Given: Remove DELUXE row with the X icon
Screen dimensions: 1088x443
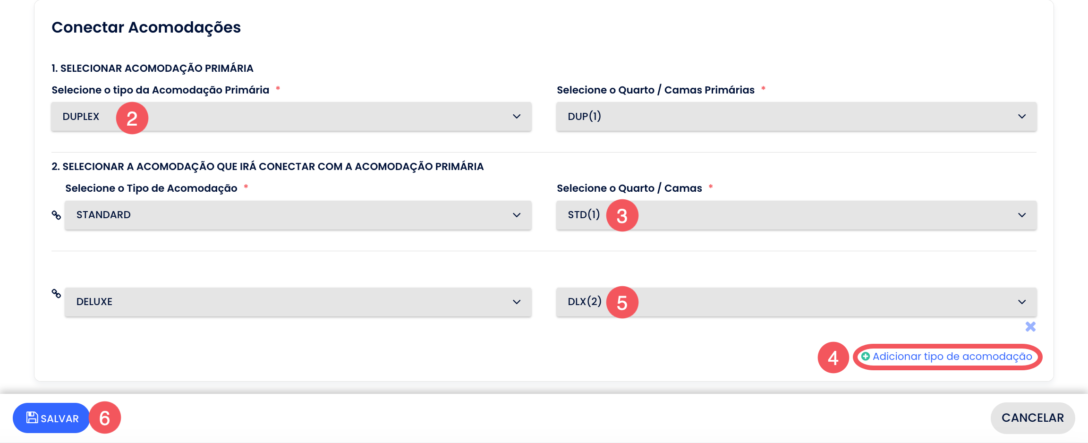Looking at the screenshot, I should click(x=1030, y=326).
